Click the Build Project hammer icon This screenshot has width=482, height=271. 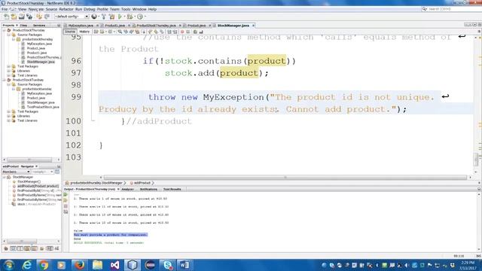pos(104,17)
